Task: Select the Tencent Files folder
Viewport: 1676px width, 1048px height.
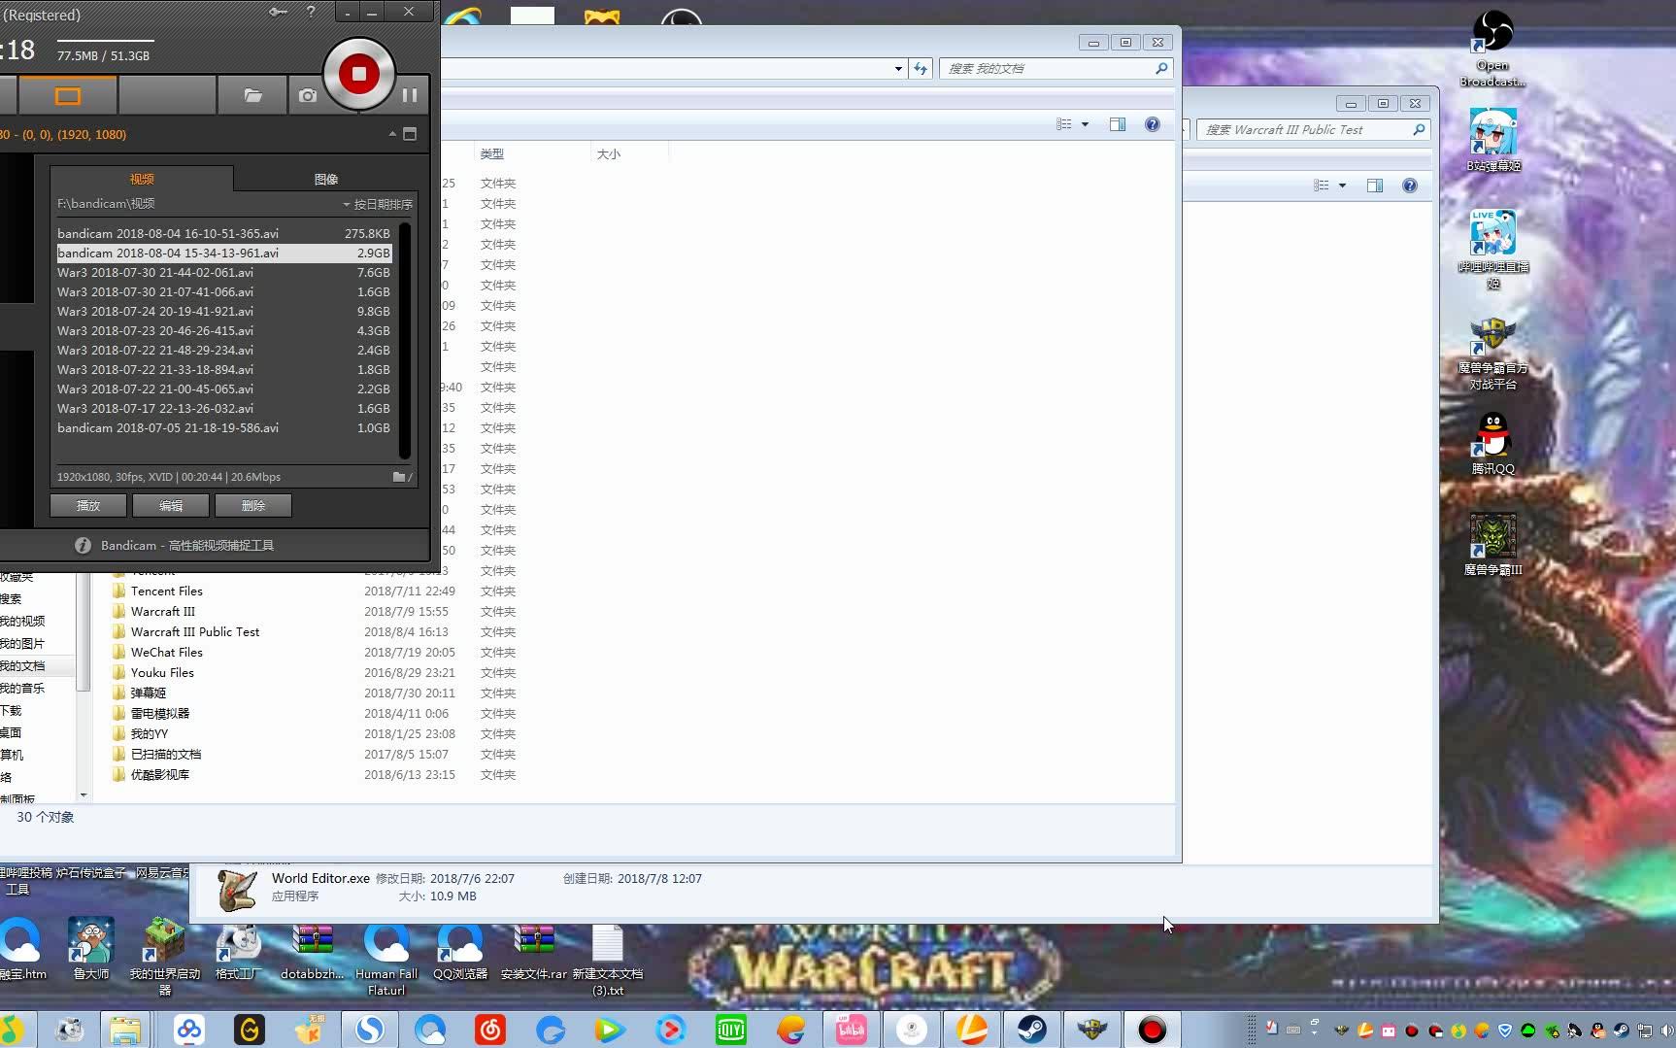Action: tap(167, 591)
